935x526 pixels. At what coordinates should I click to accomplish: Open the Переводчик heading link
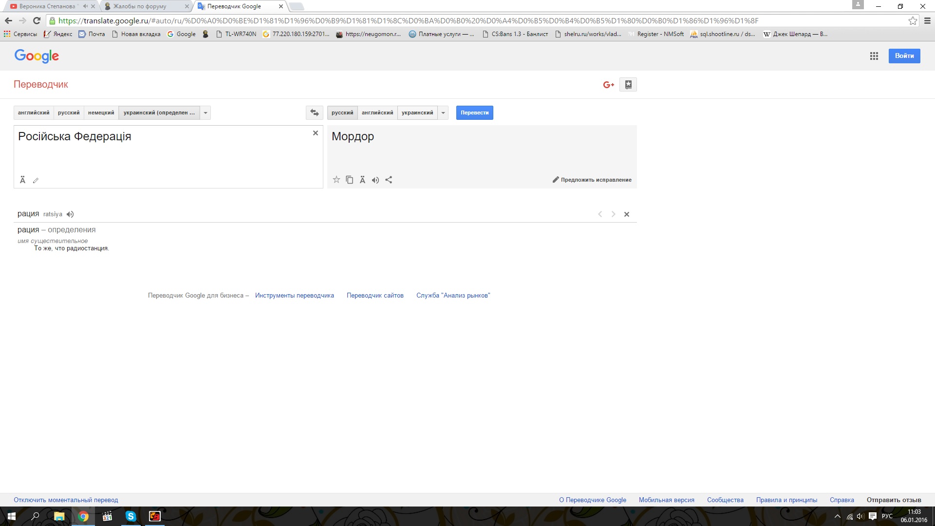pos(41,84)
